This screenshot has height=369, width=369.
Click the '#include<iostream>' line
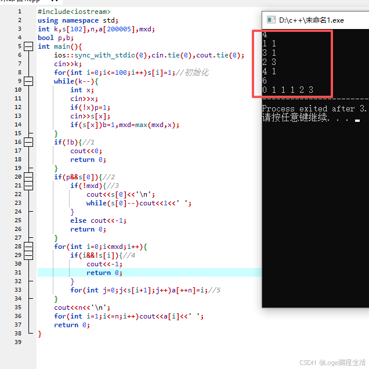pyautogui.click(x=74, y=12)
